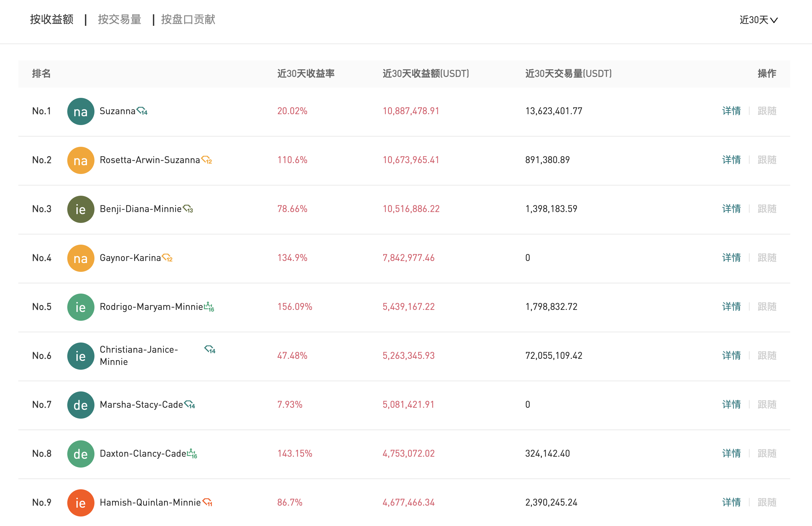Click level 14 badge next to Suzanna
Image resolution: width=812 pixels, height=526 pixels.
coord(142,111)
